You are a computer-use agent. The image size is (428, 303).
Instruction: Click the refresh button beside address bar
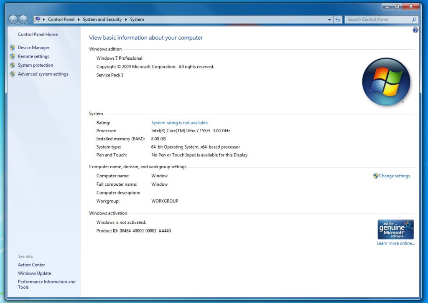coord(338,20)
